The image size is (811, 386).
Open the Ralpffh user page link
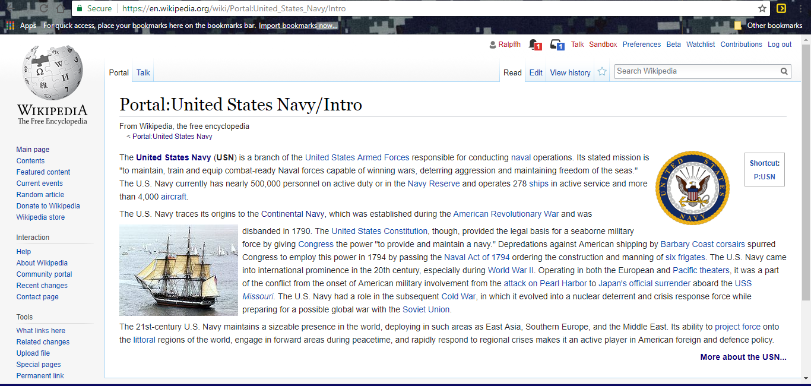pos(509,45)
